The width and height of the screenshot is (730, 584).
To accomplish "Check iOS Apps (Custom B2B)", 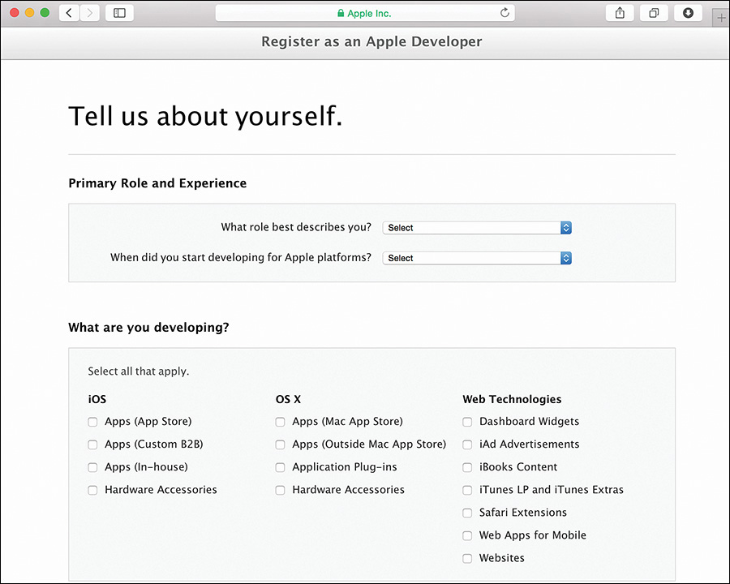I will pyautogui.click(x=92, y=444).
